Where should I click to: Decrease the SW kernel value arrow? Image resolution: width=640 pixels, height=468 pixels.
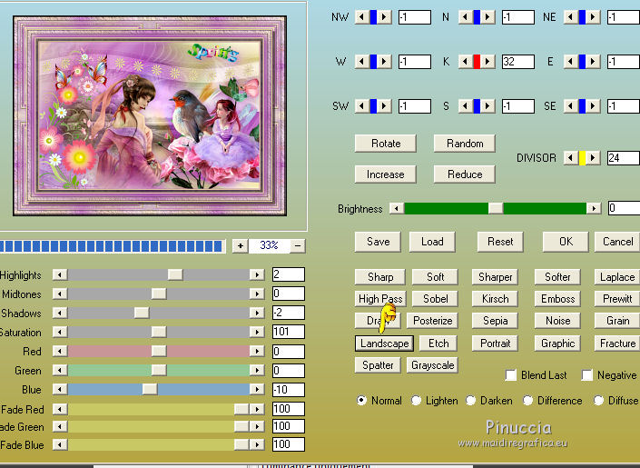(361, 106)
